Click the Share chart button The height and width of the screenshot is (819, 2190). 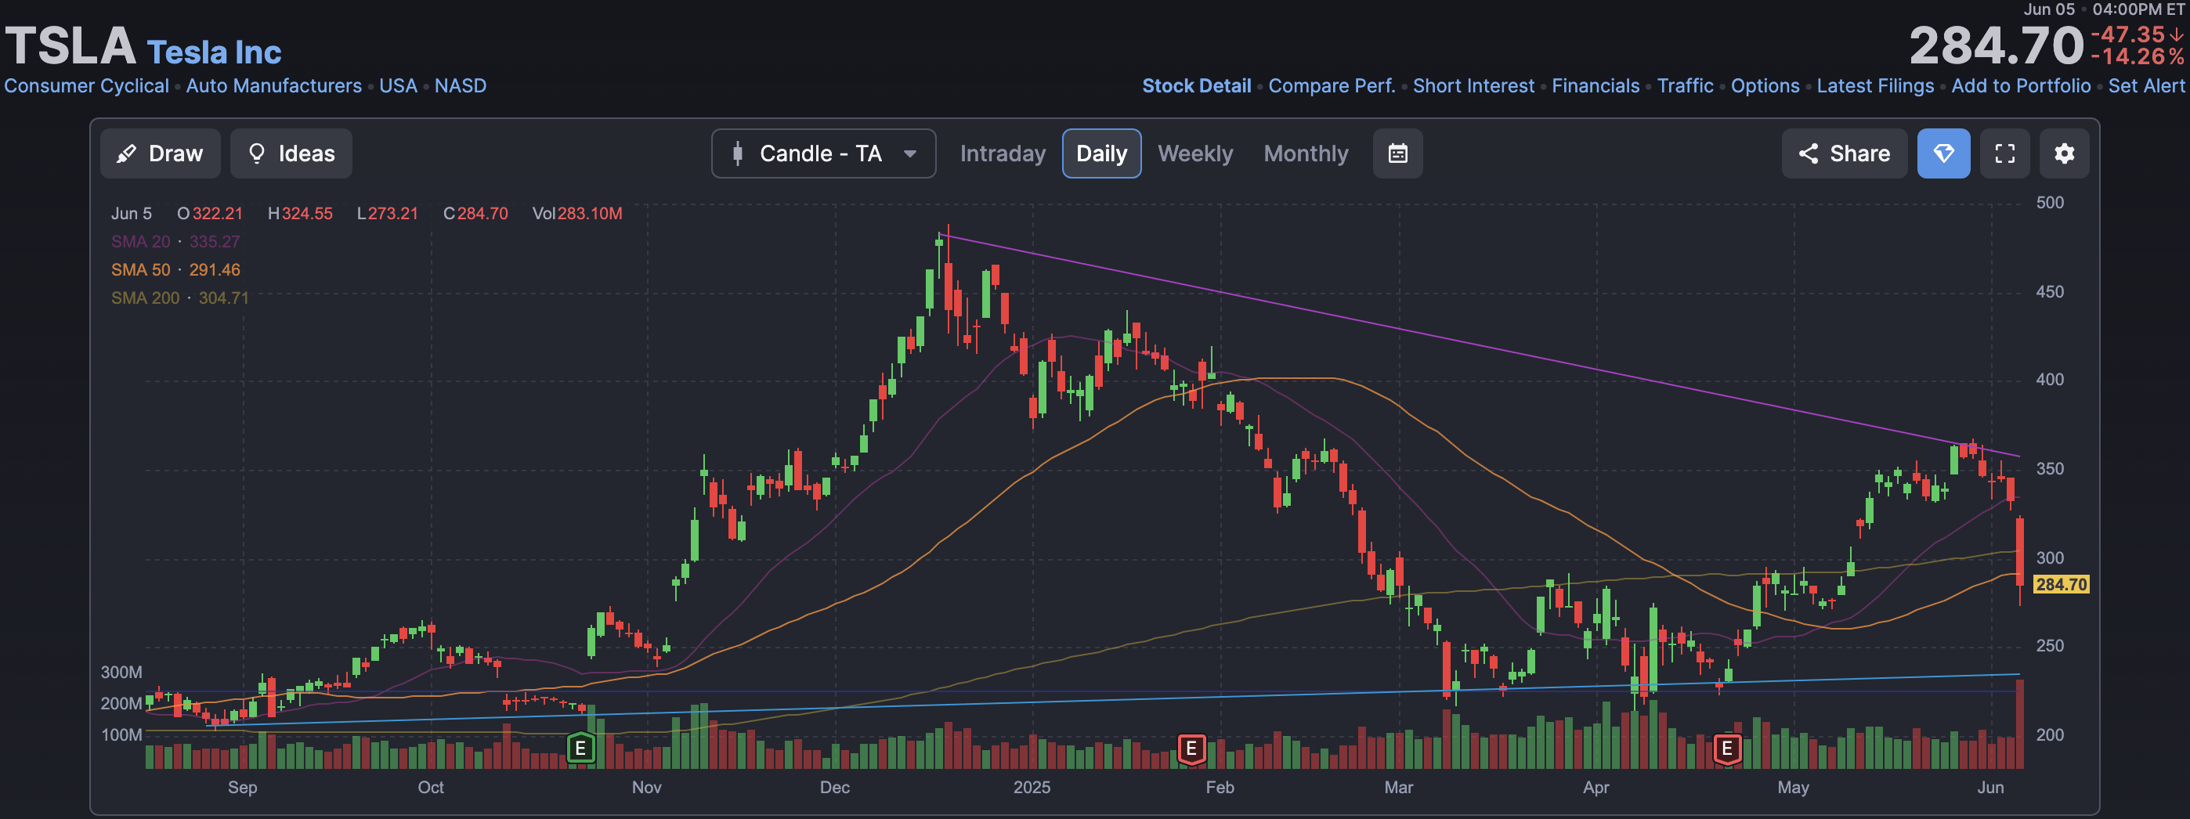pos(1844,153)
